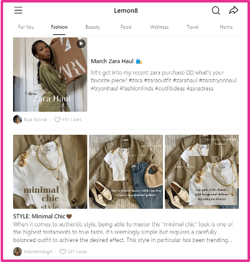Open the hamburger menu
The width and height of the screenshot is (250, 262).
(18, 10)
